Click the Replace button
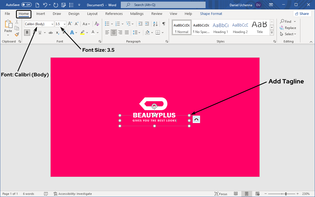This screenshot has width=315, height=197. pyautogui.click(x=288, y=28)
